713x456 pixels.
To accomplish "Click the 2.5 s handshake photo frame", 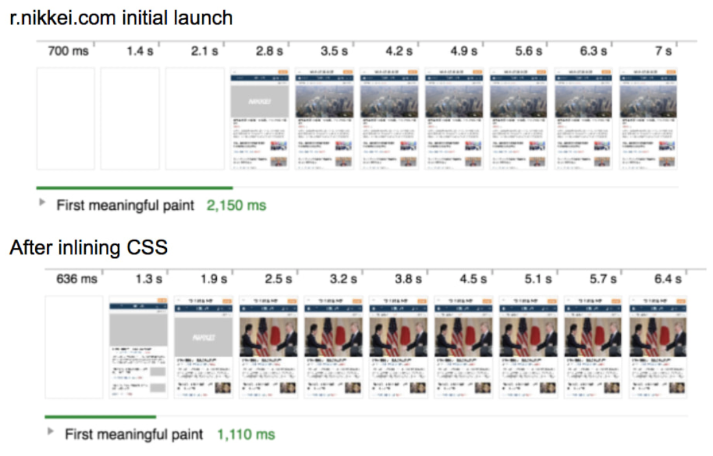I will 268,347.
